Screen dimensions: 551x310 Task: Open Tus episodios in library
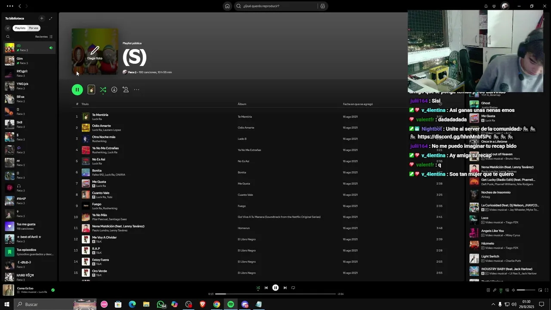[29, 251]
